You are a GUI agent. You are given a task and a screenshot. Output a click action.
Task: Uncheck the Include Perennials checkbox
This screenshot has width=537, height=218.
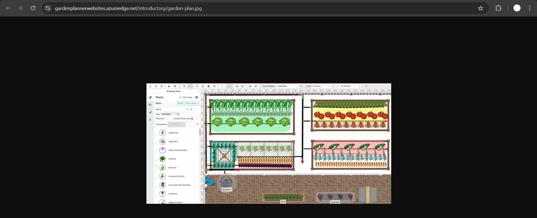click(192, 119)
